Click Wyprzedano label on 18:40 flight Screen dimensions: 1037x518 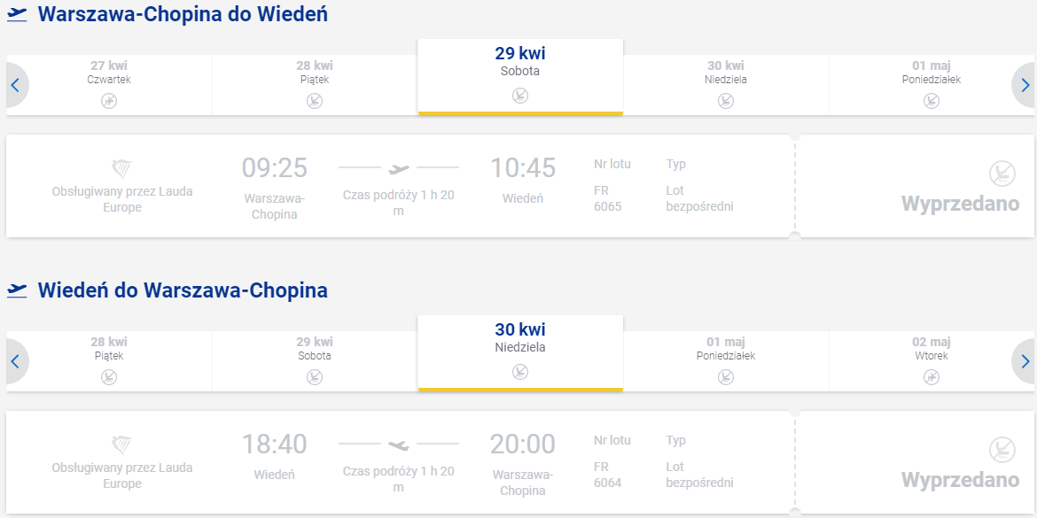pos(960,480)
